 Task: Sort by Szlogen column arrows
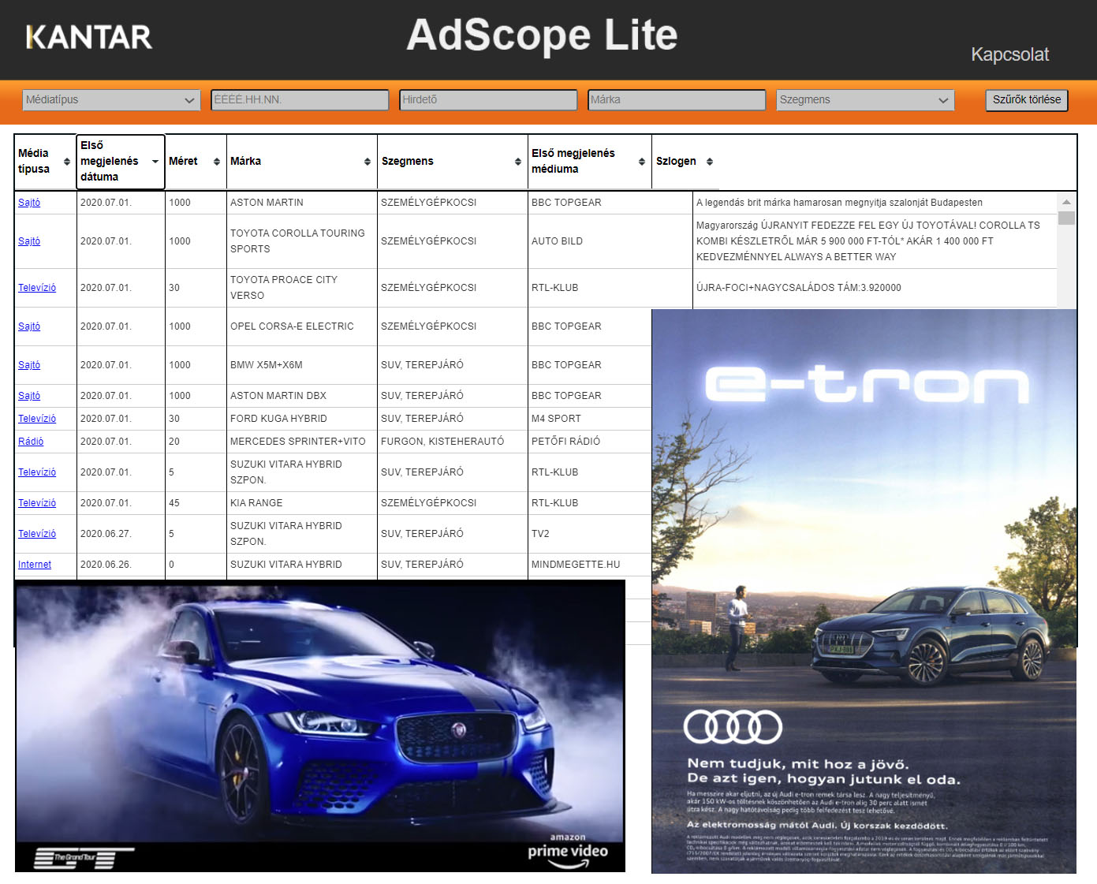pyautogui.click(x=710, y=162)
